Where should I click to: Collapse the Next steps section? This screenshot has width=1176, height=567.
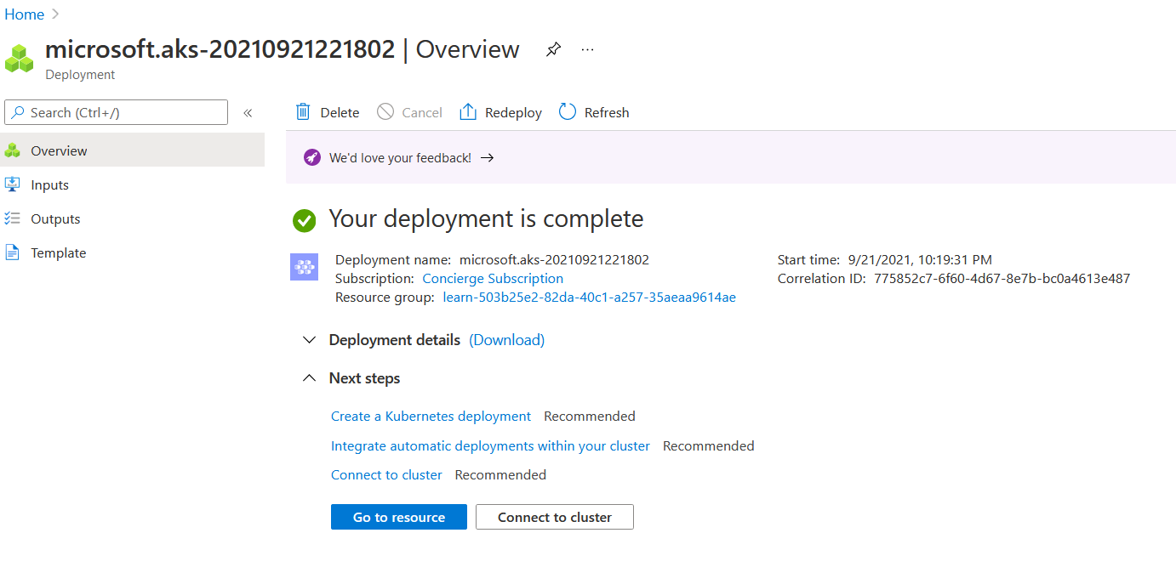coord(310,378)
